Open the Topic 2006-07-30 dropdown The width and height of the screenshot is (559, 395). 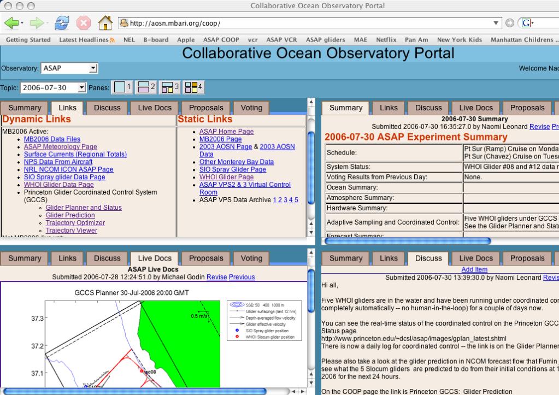tap(53, 88)
